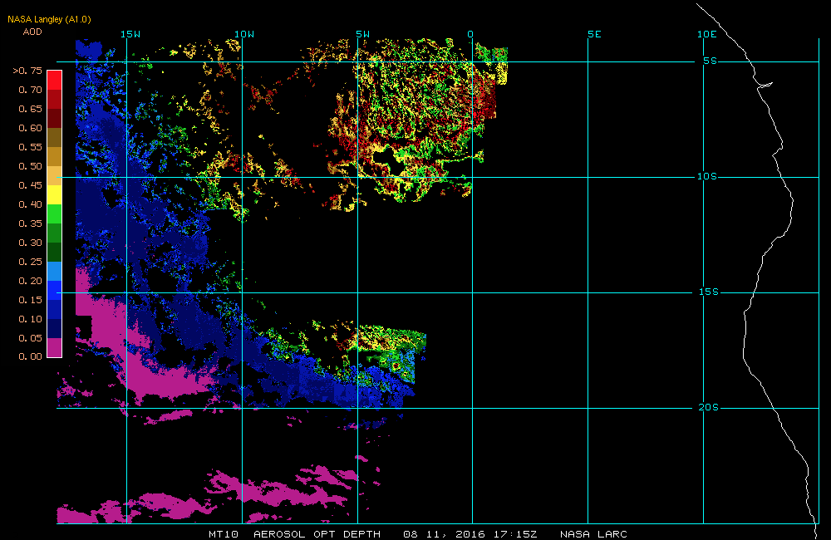Select the 15W longitude label
Image resolution: width=831 pixels, height=540 pixels.
(130, 34)
